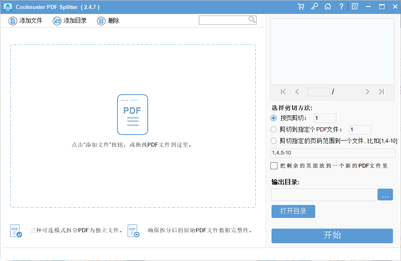Click the 输出目录 label
This screenshot has height=261, width=401.
[285, 182]
